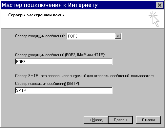165x128 pixels.
Task: Click the Сервер исходящих сообщений (SMTP) label
Action: [47, 84]
